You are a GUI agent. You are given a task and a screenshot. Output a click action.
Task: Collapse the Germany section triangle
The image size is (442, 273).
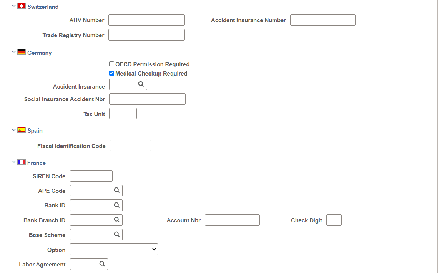[14, 52]
